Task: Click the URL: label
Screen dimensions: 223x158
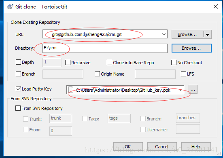Action: pyautogui.click(x=20, y=34)
